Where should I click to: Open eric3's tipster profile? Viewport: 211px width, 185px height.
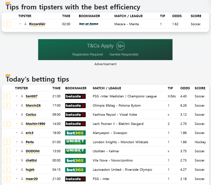(30, 133)
